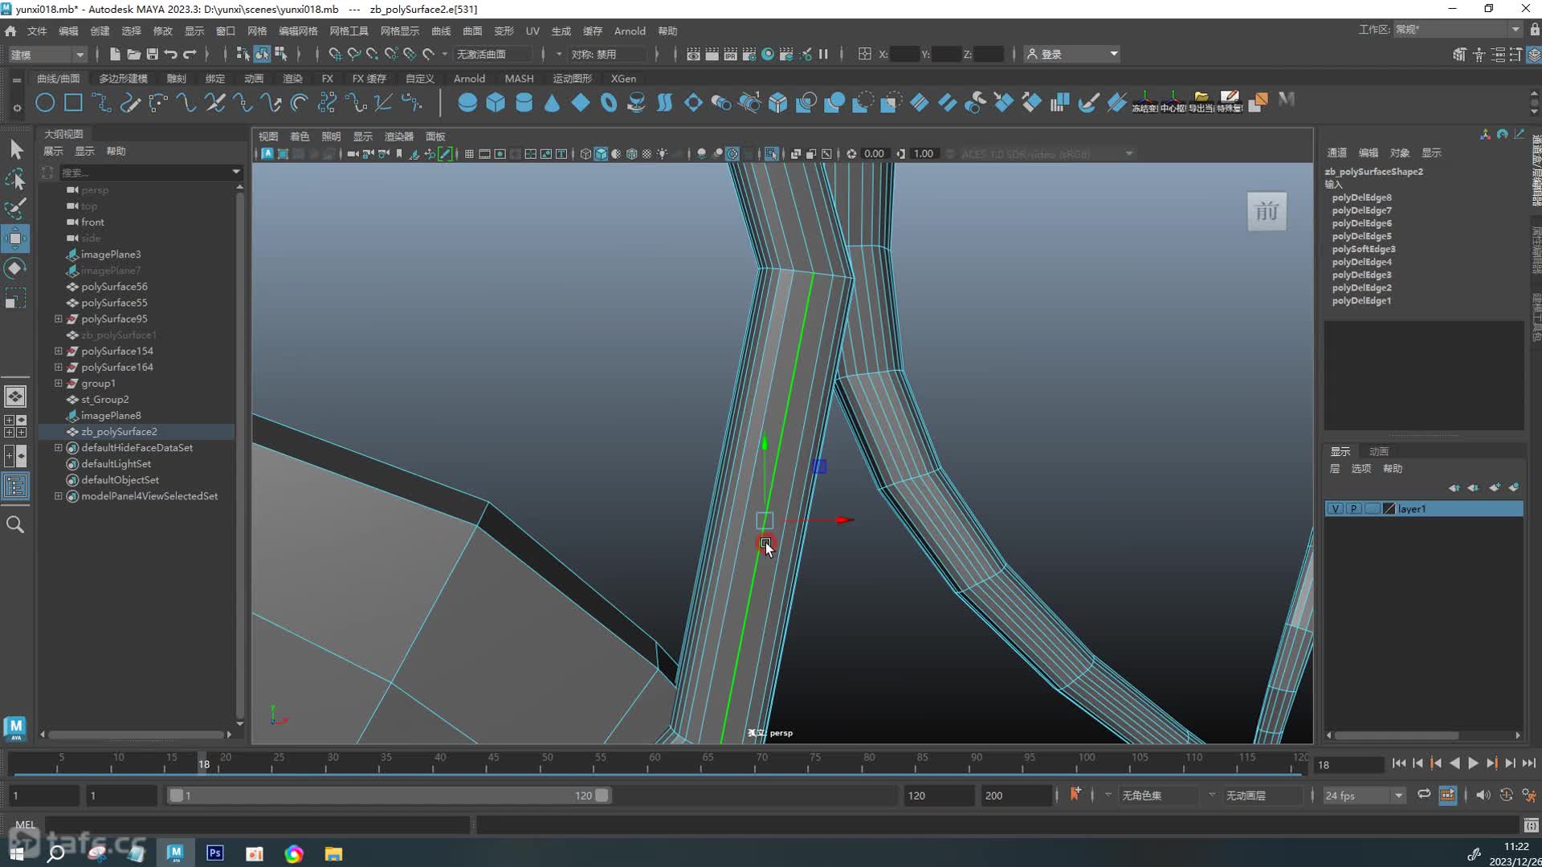Toggle the outliner layout icon

[15, 486]
